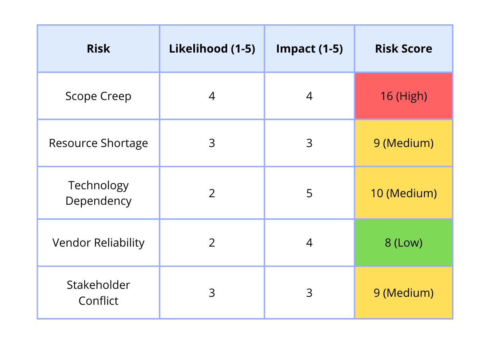Select Technology Dependency's likelihood value 2

click(x=212, y=193)
